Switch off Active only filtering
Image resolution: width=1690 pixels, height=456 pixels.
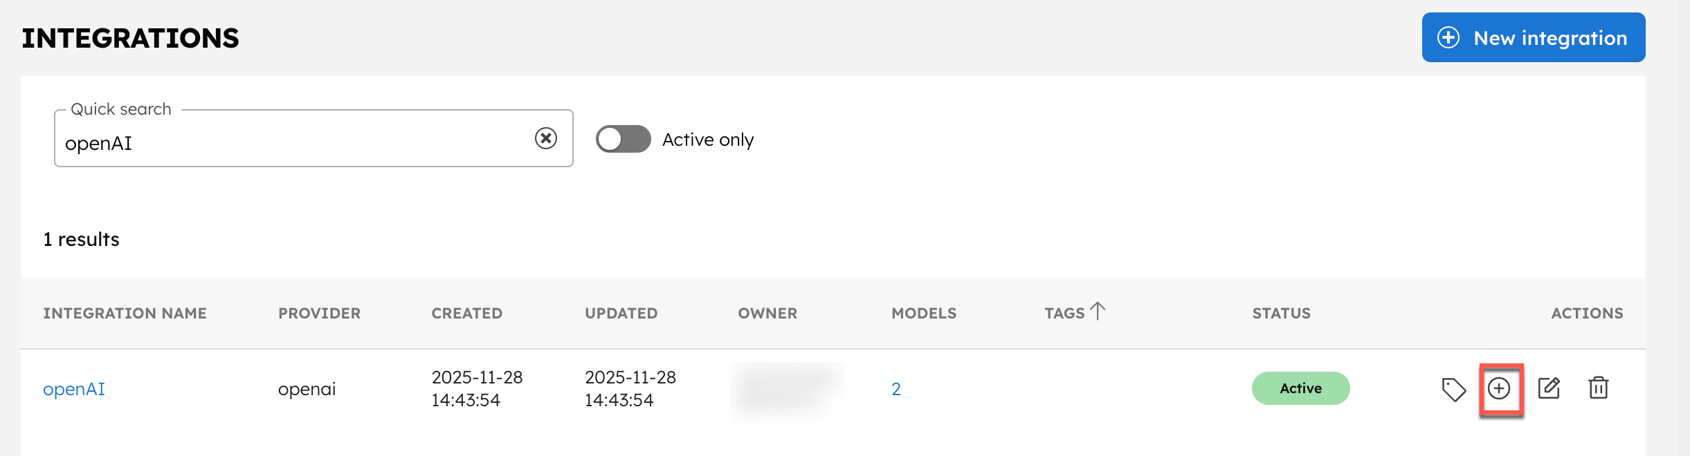point(622,139)
